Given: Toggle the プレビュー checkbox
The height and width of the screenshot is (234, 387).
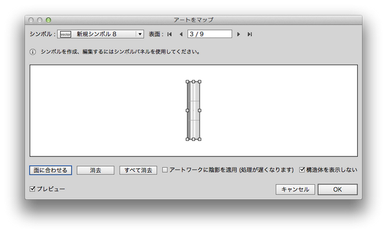Looking at the screenshot, I should coord(32,189).
